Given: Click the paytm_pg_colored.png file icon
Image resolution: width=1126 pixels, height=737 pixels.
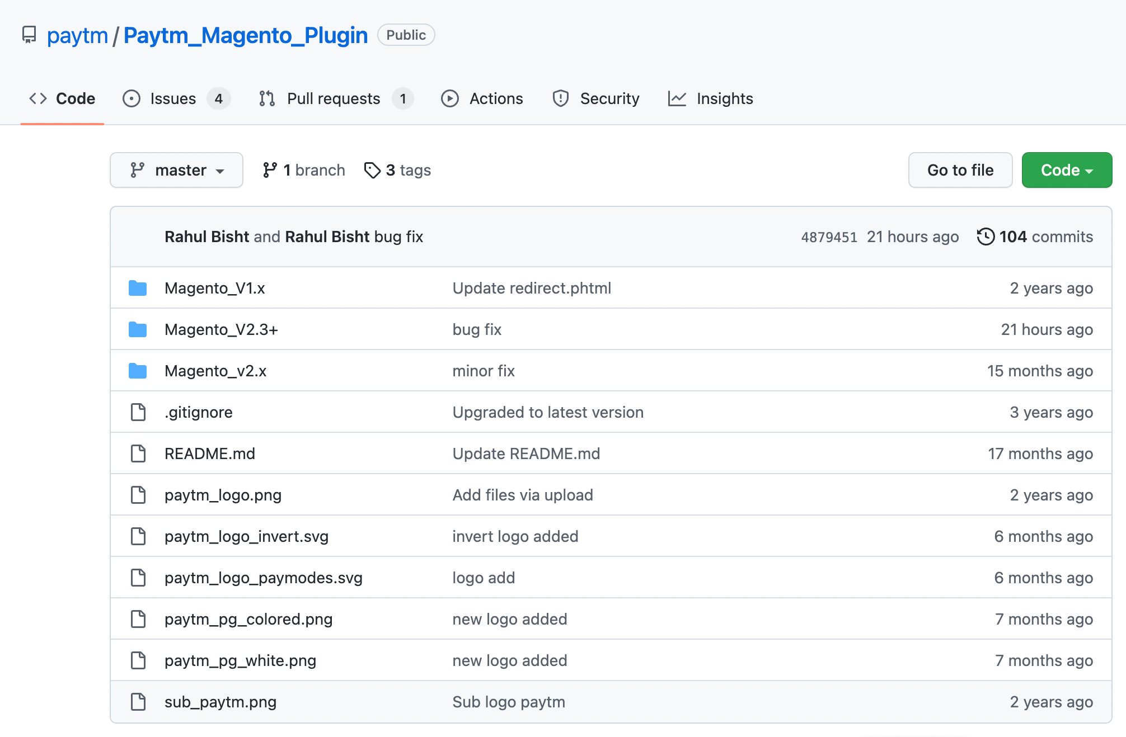Looking at the screenshot, I should click(138, 619).
